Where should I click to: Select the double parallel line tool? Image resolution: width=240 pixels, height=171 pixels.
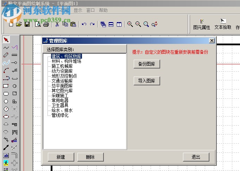[x=6, y=55]
